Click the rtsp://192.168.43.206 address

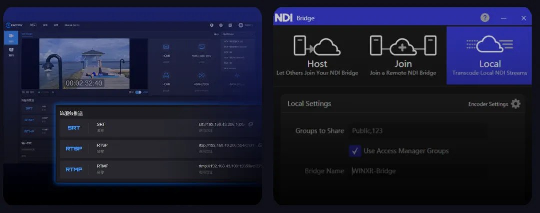(226, 145)
